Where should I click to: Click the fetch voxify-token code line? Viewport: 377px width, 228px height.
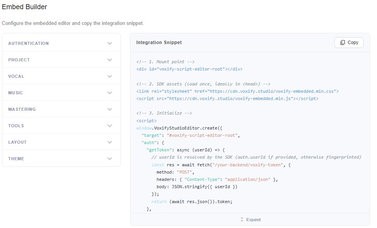click(221, 165)
